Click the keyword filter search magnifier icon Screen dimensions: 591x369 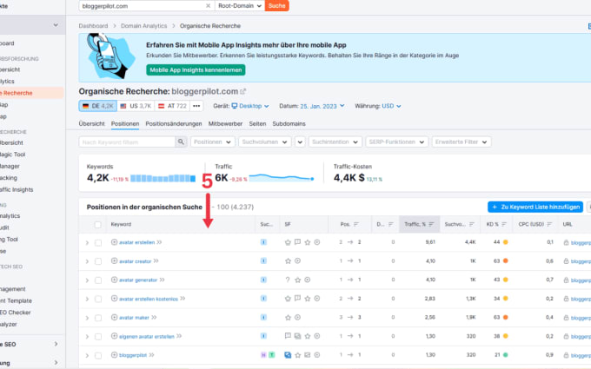(181, 142)
